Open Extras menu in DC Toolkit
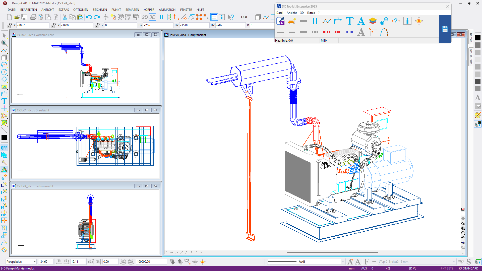 coord(311,13)
